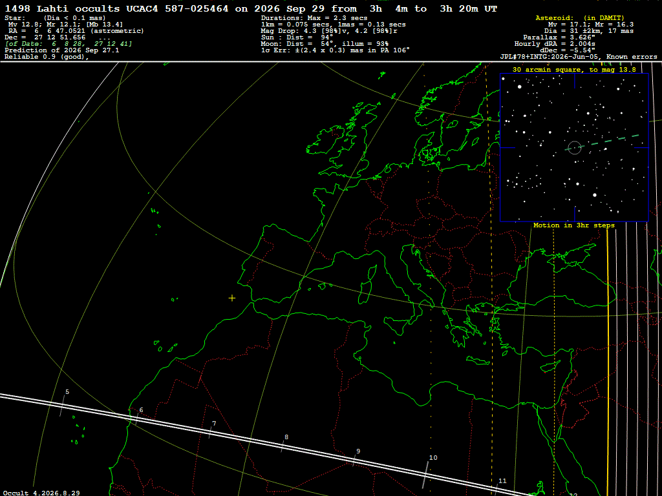Click the yellow plus crosshair marker
Viewport: 662px width, 496px height.
coord(232,298)
